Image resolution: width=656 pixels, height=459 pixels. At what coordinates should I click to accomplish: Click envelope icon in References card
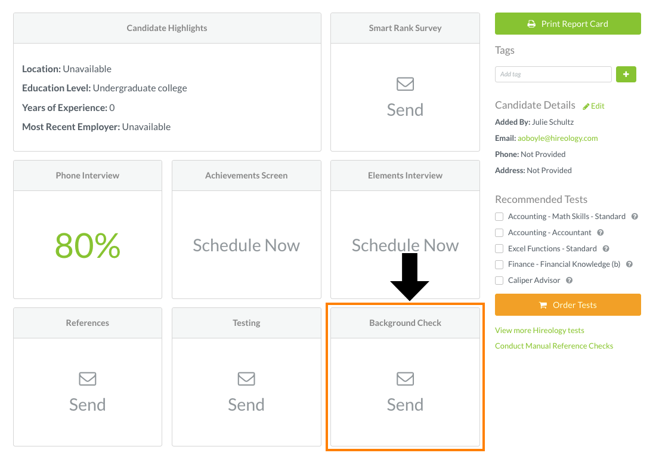pos(88,378)
